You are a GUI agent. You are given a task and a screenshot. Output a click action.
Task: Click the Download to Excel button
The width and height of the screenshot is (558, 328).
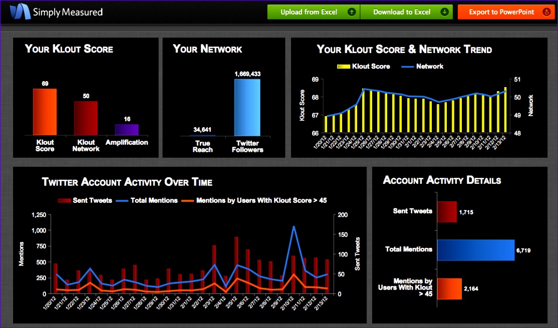pyautogui.click(x=406, y=12)
